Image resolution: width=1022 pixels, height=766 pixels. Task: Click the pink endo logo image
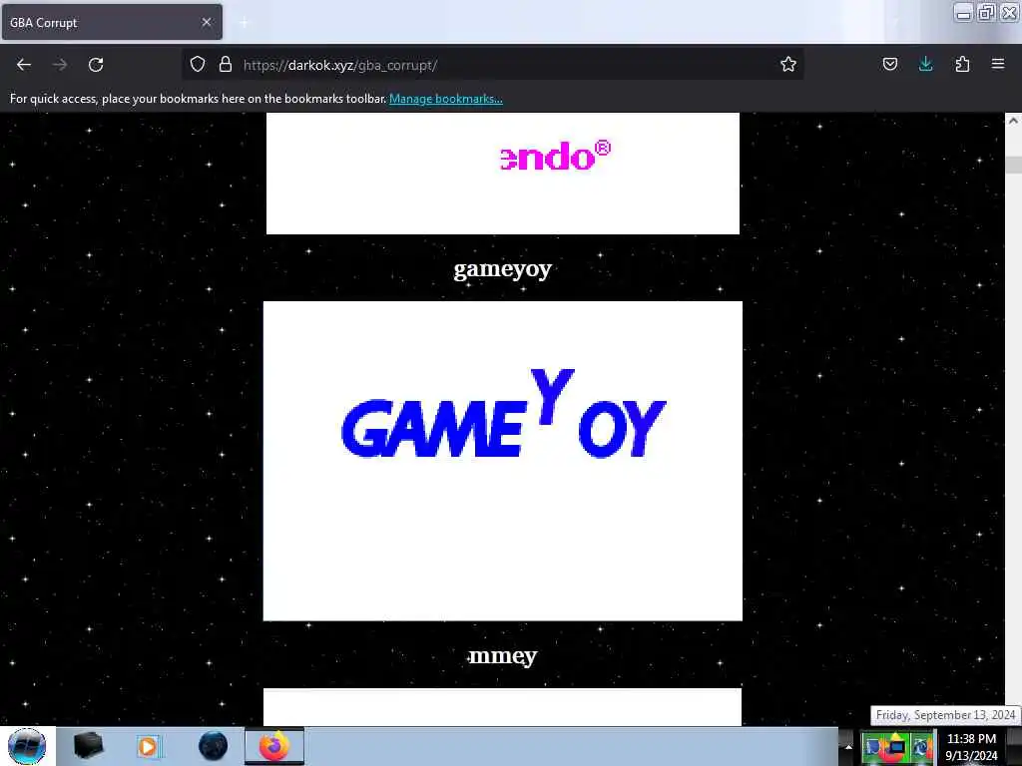(503, 174)
